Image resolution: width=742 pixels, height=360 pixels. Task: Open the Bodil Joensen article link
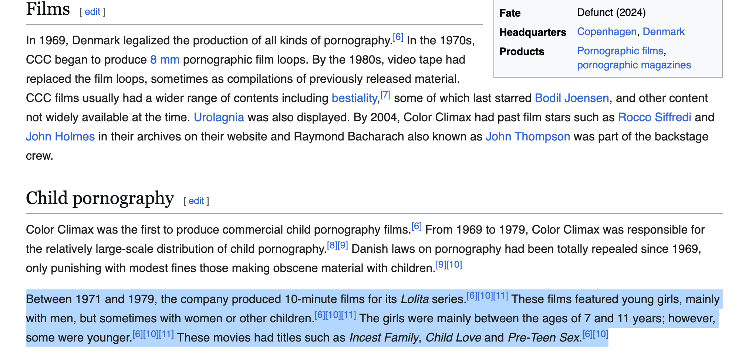tap(572, 98)
